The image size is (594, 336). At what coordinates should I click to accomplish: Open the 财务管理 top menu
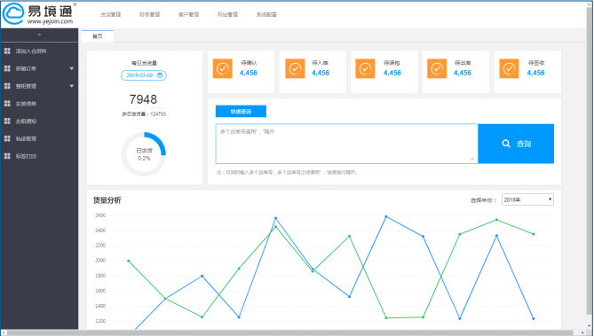coord(150,14)
